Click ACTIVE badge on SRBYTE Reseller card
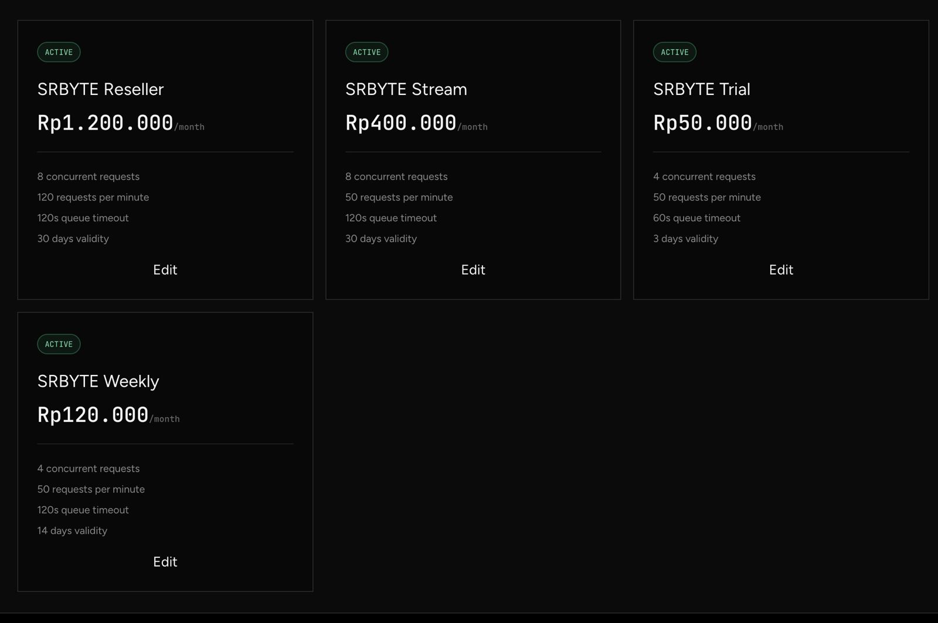Screen dimensions: 938x623 pos(59,52)
